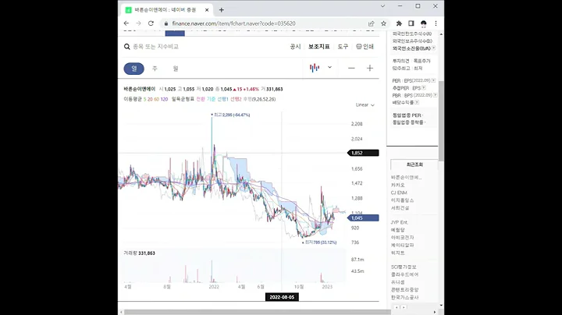Open 클라우드에어 from recent list
Viewport: 562px width, 315px height.
[x=404, y=274]
